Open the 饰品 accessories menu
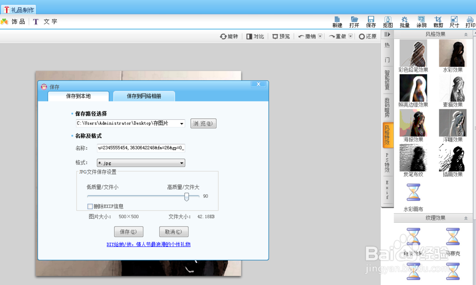Viewport: 476px width, 285px height. (13, 21)
